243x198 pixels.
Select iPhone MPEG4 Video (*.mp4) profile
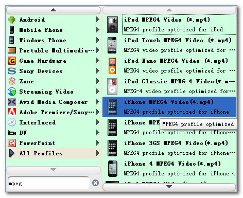[x=169, y=107]
